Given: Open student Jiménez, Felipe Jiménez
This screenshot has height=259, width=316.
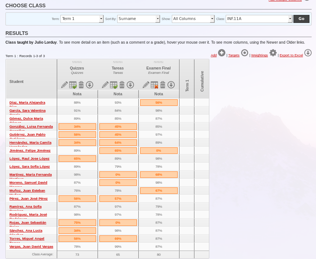Looking at the screenshot, I should (x=30, y=151).
